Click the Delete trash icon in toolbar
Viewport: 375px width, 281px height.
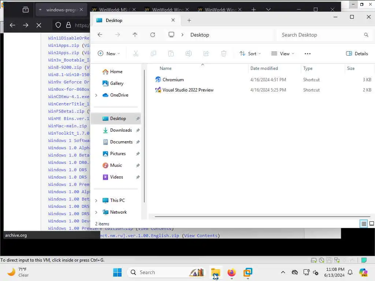tap(224, 53)
